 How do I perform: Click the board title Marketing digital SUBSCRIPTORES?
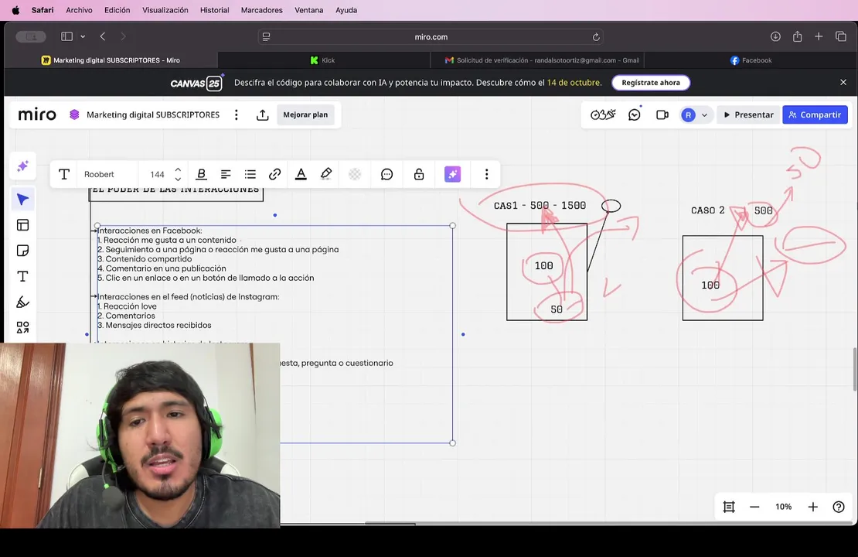[x=153, y=114]
